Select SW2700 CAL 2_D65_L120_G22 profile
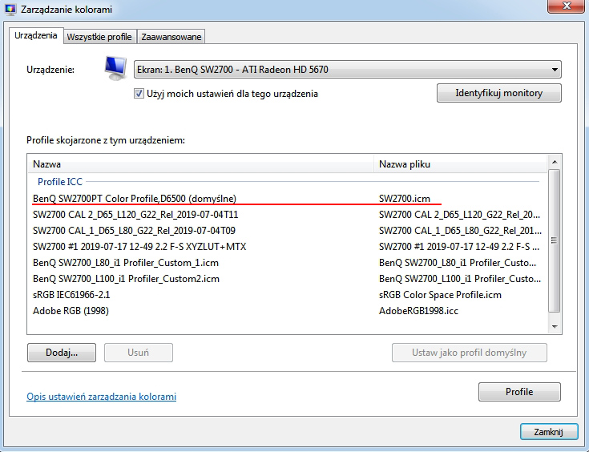 (x=288, y=215)
